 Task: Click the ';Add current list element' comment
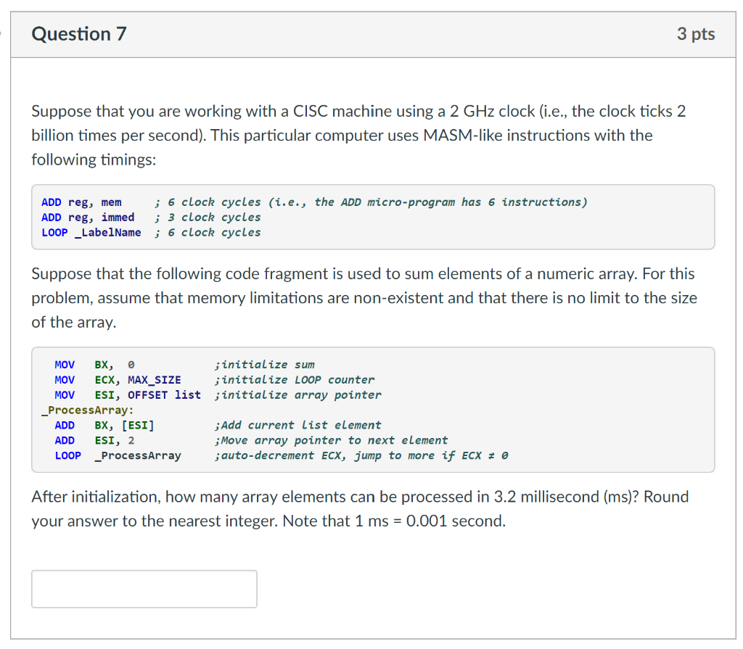297,426
